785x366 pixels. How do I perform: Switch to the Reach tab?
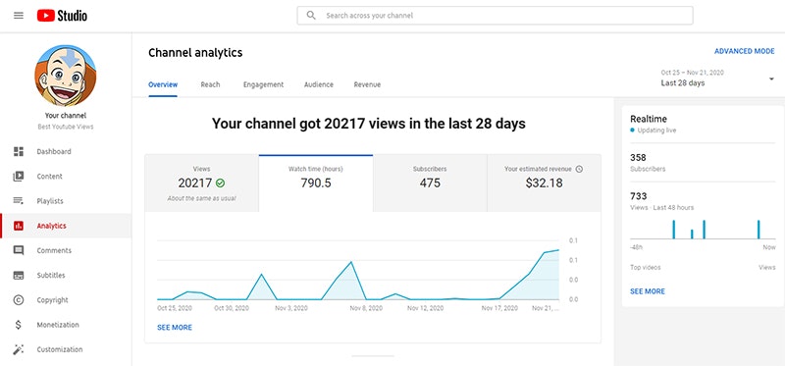(210, 84)
